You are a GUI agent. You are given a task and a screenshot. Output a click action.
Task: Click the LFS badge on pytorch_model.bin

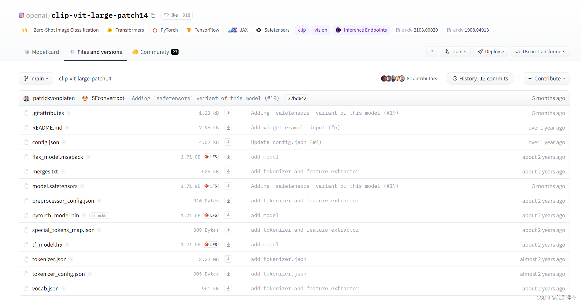click(x=211, y=215)
